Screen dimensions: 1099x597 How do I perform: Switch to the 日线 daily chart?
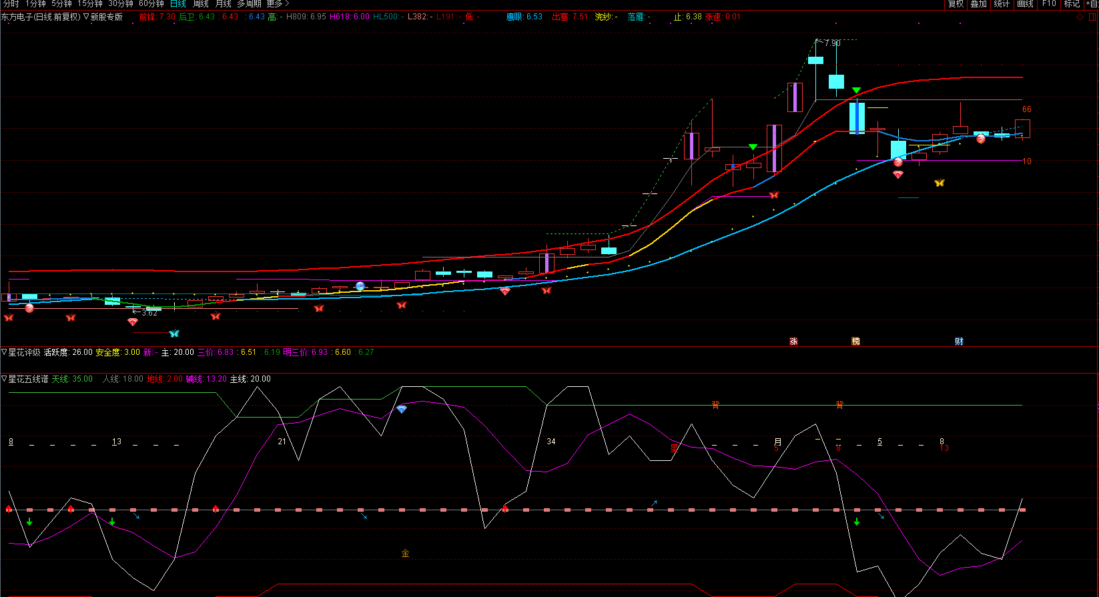pos(178,4)
